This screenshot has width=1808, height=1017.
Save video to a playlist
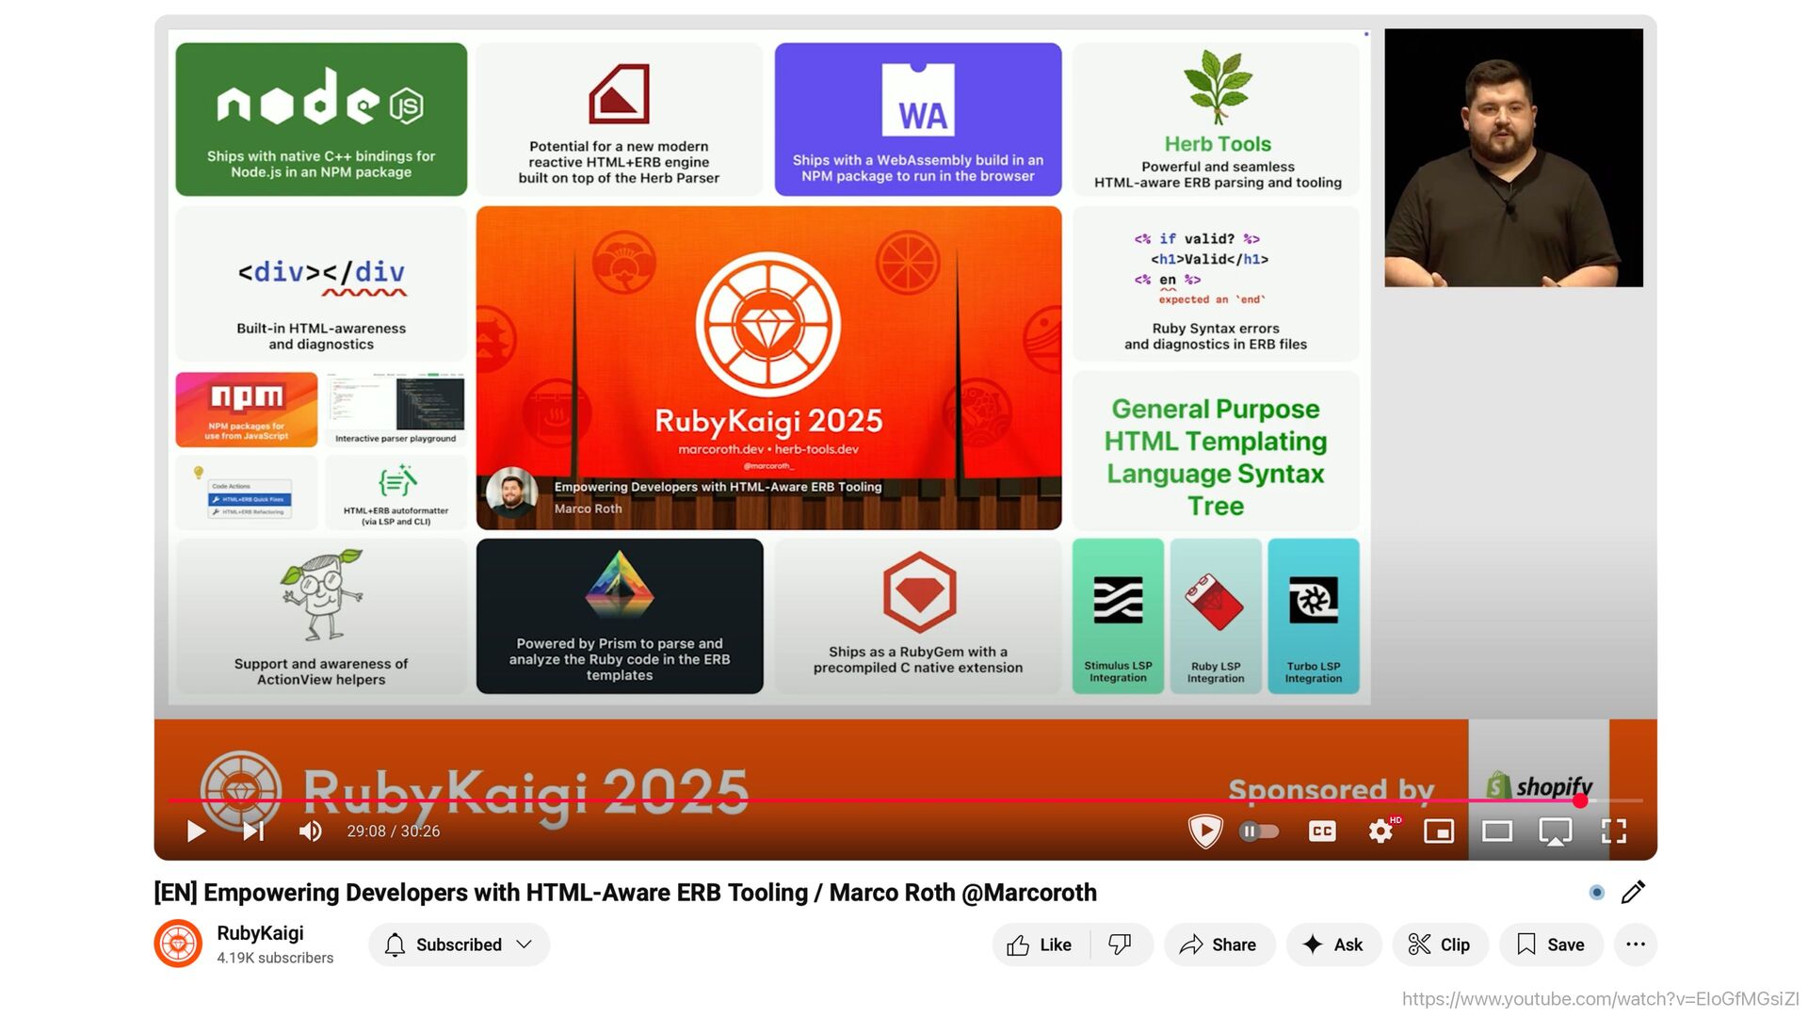click(1551, 944)
